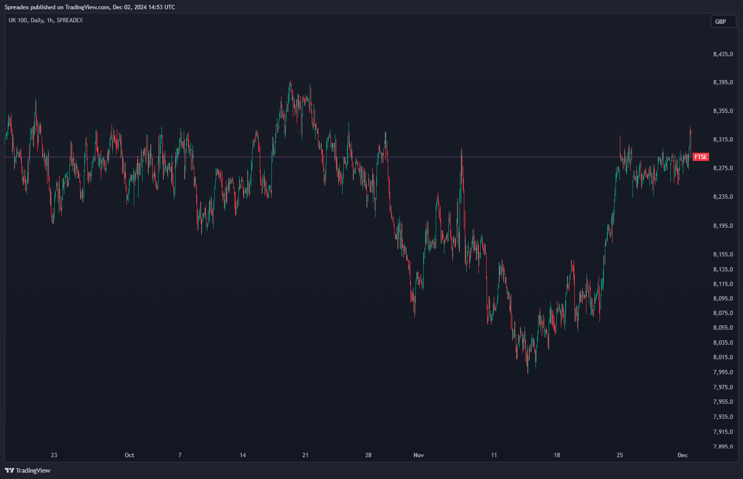
Task: Click the '18' date label on time axis
Action: 557,455
